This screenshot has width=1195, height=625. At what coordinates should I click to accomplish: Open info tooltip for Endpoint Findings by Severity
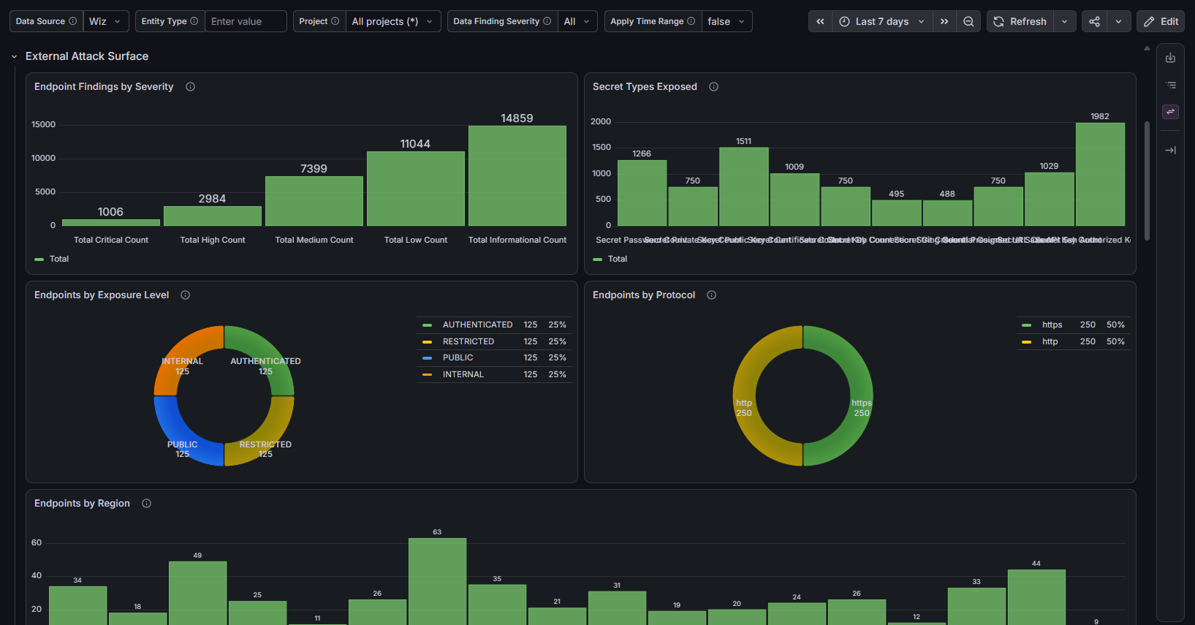(190, 86)
